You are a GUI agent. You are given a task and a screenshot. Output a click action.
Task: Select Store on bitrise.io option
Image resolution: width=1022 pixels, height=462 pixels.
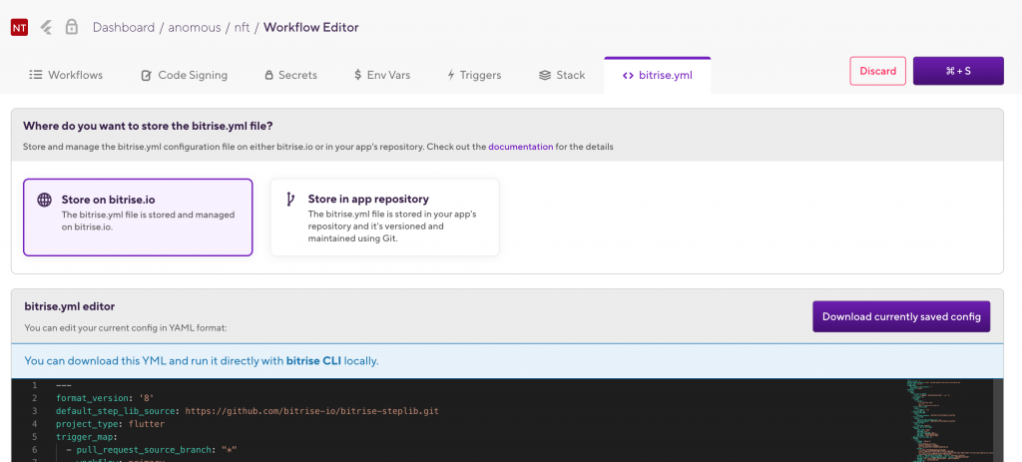point(138,217)
